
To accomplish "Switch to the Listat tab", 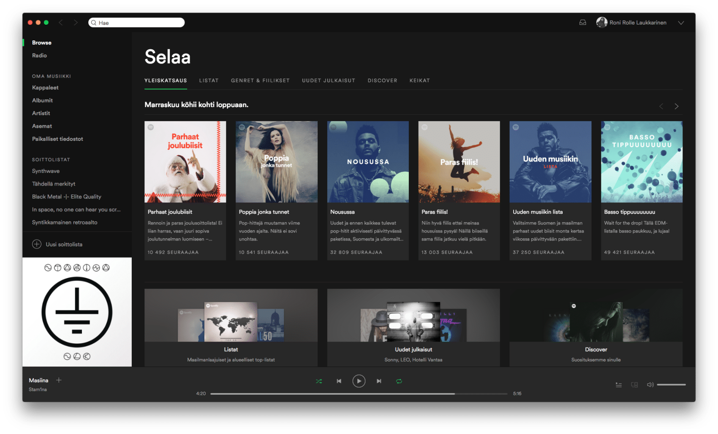I will 209,81.
